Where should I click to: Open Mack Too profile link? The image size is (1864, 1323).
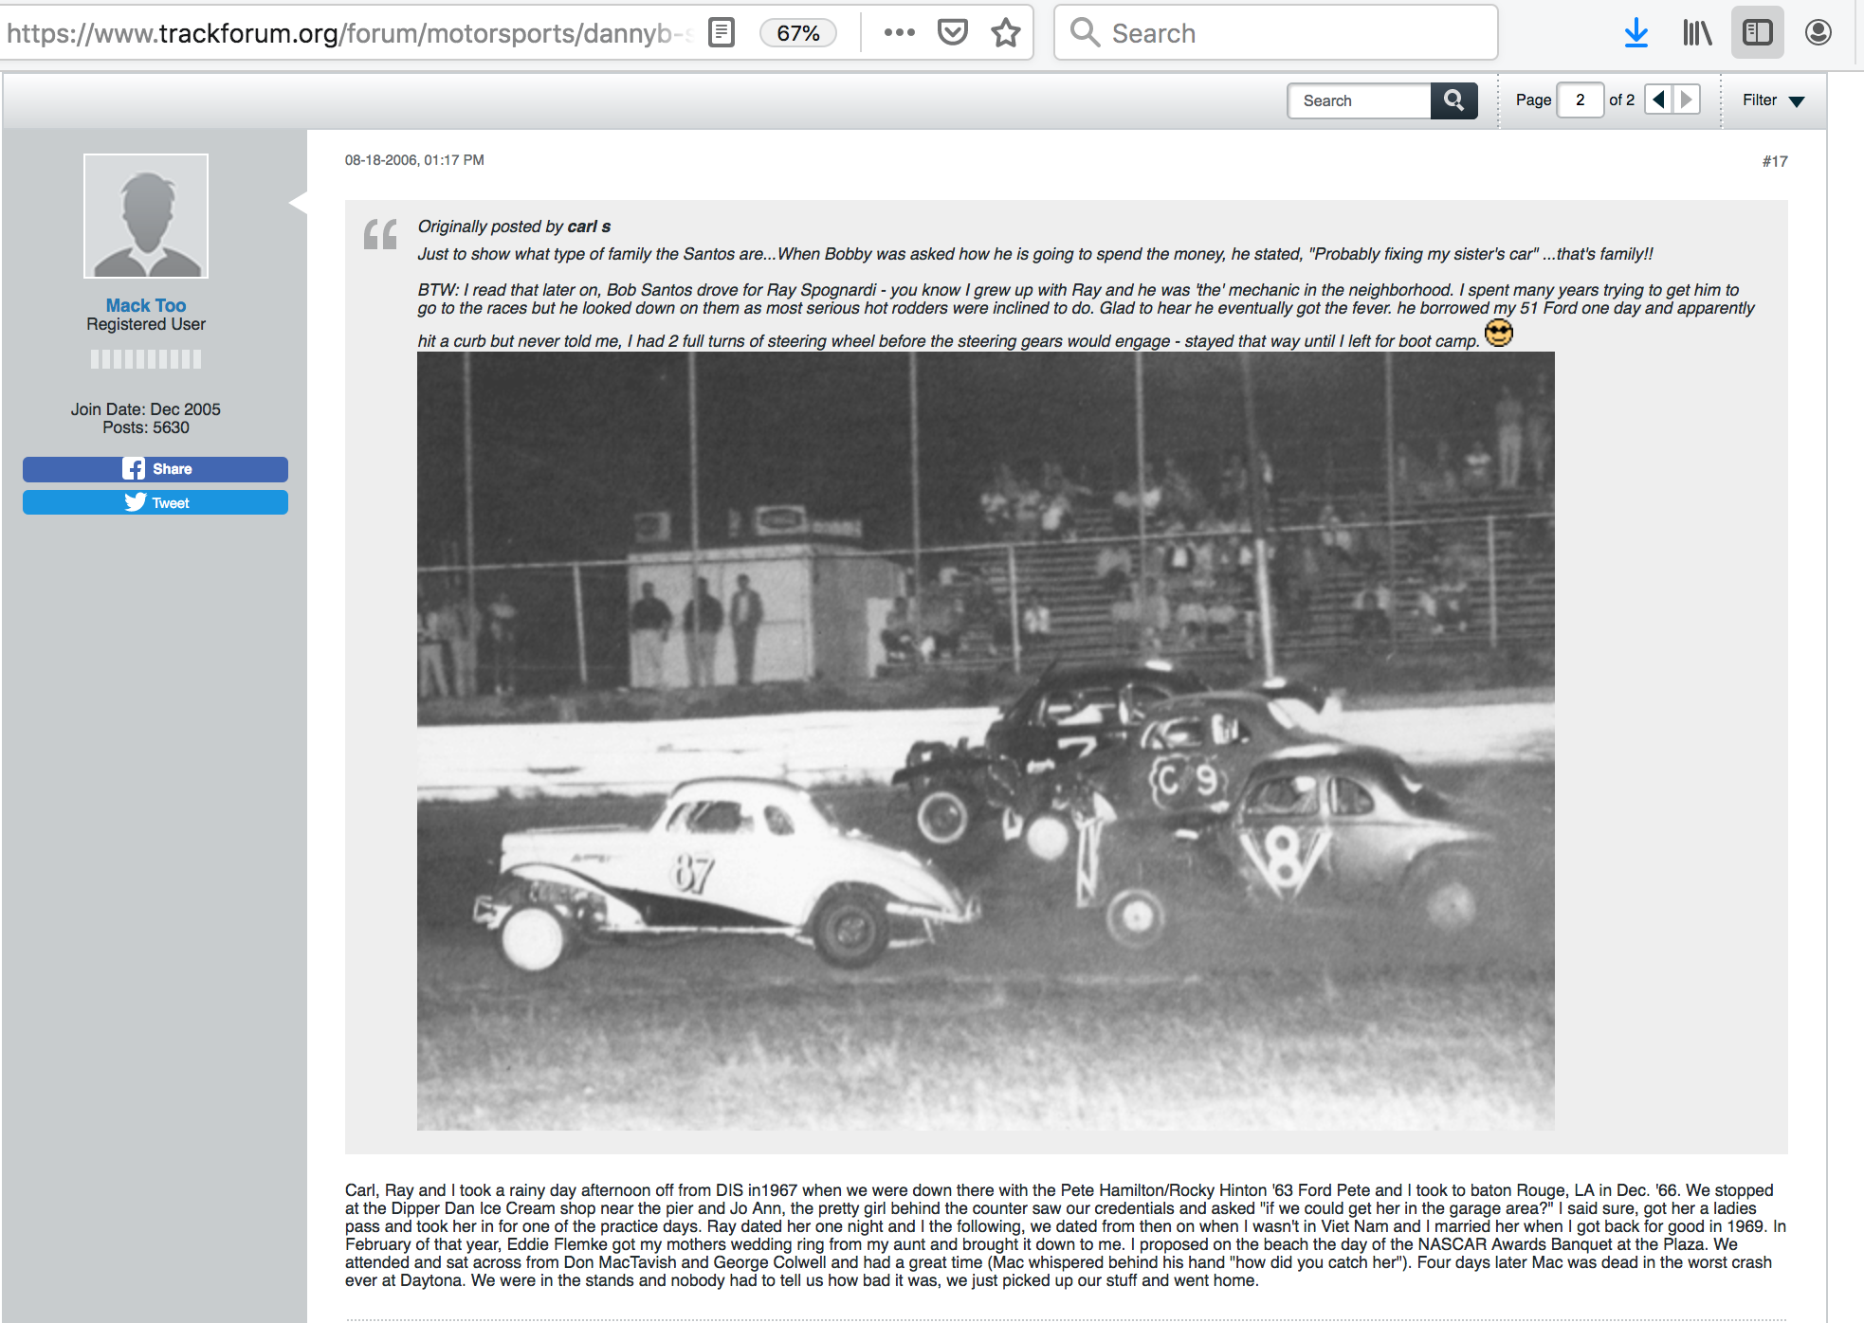[x=146, y=305]
